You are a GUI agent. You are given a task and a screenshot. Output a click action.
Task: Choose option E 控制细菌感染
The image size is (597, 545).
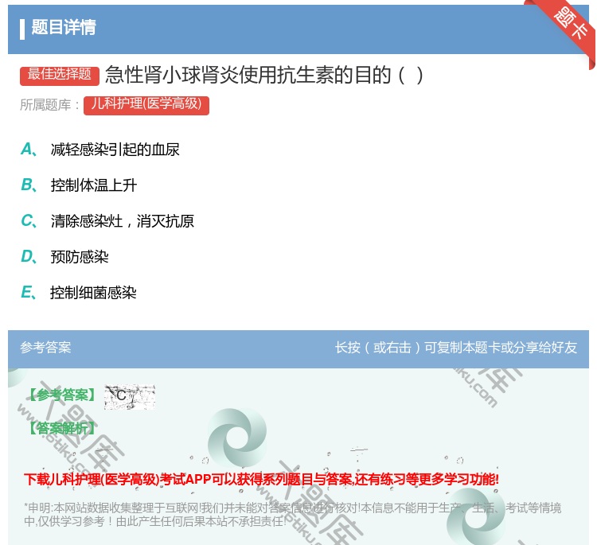coord(79,293)
